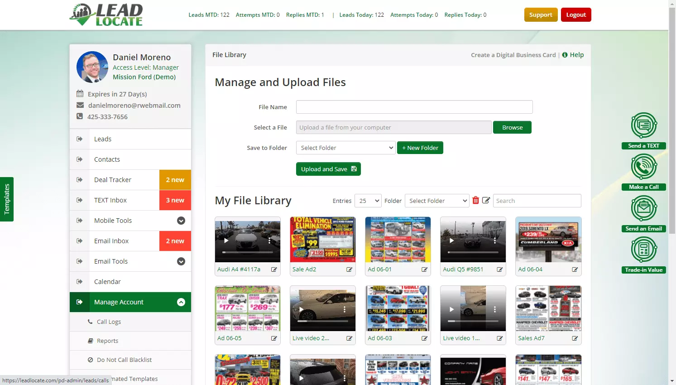Open Call Logs under Manage Account
The width and height of the screenshot is (676, 385).
tap(130, 322)
